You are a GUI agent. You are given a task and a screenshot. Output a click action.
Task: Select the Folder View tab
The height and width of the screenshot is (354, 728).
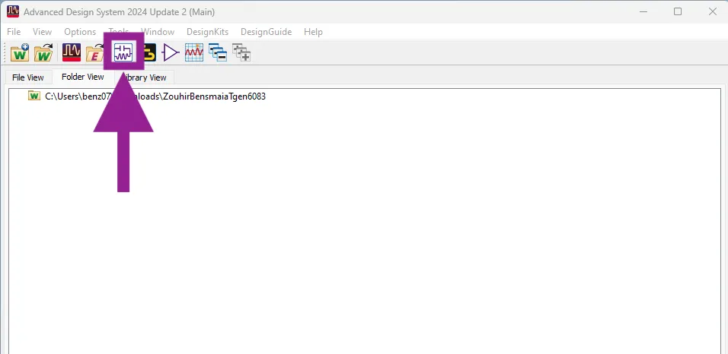pos(83,77)
